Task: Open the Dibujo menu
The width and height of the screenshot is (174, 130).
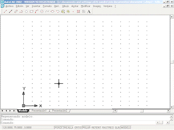Action: [65, 6]
